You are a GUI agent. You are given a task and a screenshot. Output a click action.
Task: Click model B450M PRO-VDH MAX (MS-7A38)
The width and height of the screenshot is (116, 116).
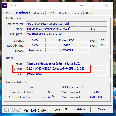pos(52,29)
